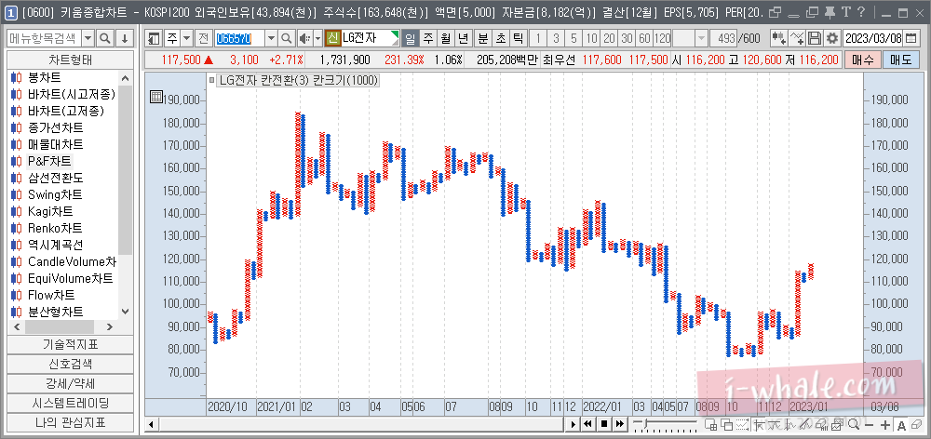Click the floppy-disk save chart icon
The width and height of the screenshot is (931, 439).
tap(815, 38)
